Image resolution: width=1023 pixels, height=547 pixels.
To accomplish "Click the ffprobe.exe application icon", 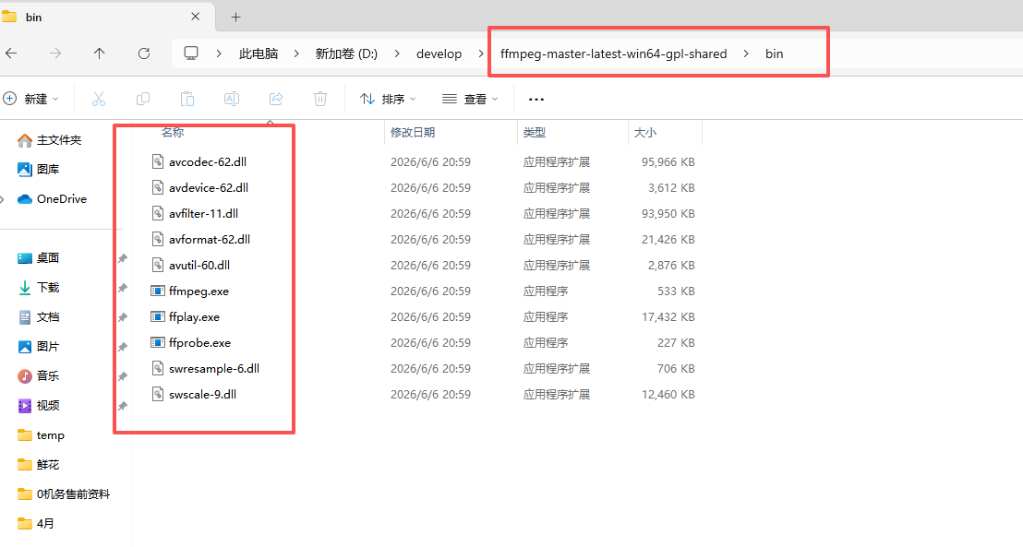I will pyautogui.click(x=157, y=342).
